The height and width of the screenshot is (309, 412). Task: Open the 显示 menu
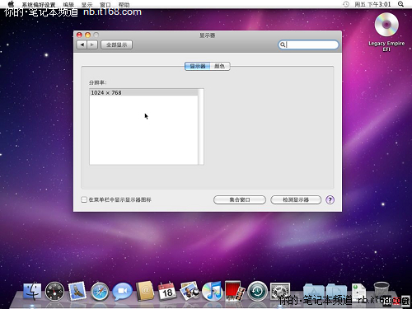(x=87, y=5)
